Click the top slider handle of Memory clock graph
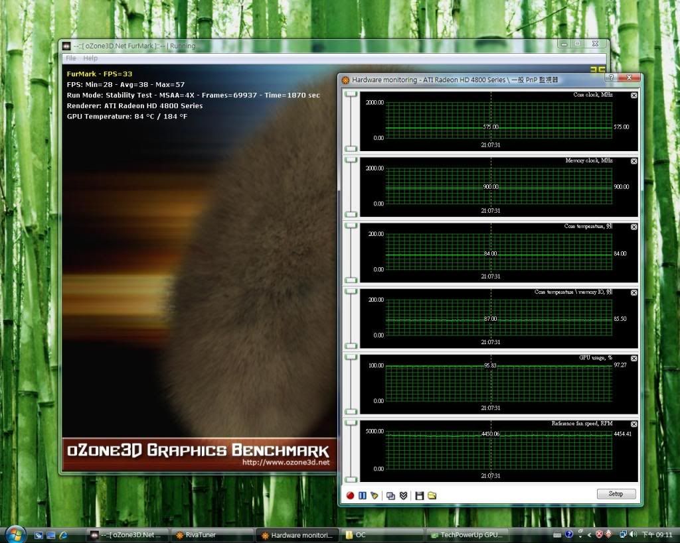The height and width of the screenshot is (543, 680). click(x=351, y=160)
